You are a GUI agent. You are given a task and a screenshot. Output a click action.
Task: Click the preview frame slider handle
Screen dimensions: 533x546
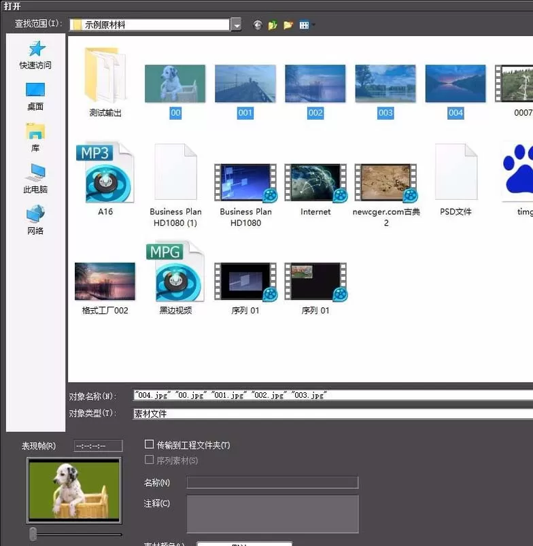[33, 534]
